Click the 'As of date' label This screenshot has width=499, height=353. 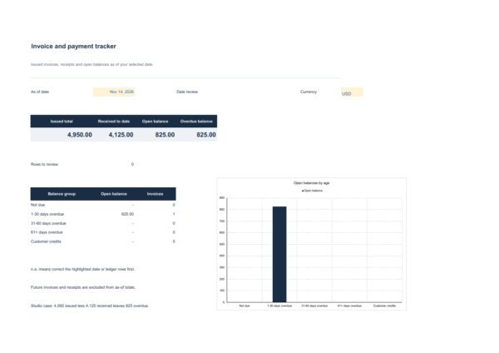tap(40, 92)
